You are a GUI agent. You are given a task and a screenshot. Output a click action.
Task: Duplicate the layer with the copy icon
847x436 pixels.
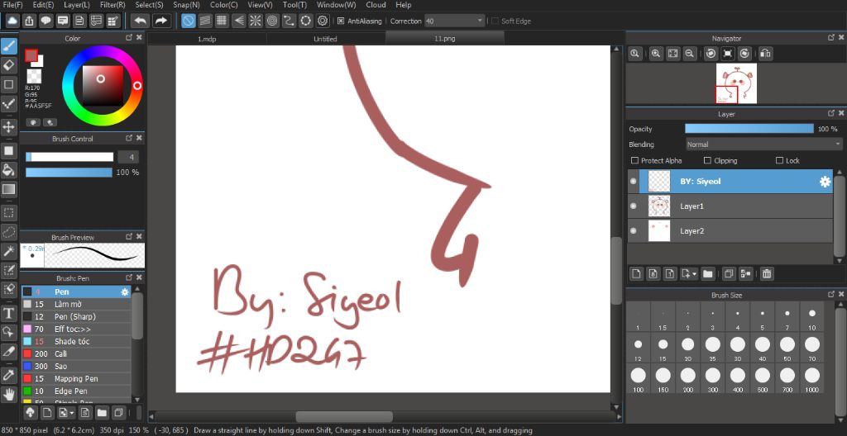click(728, 273)
